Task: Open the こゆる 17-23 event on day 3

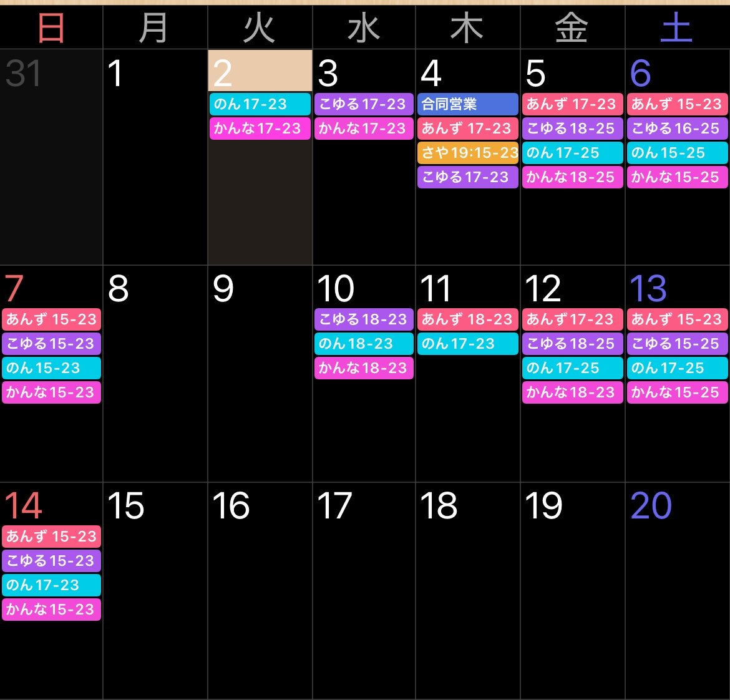Action: (364, 104)
